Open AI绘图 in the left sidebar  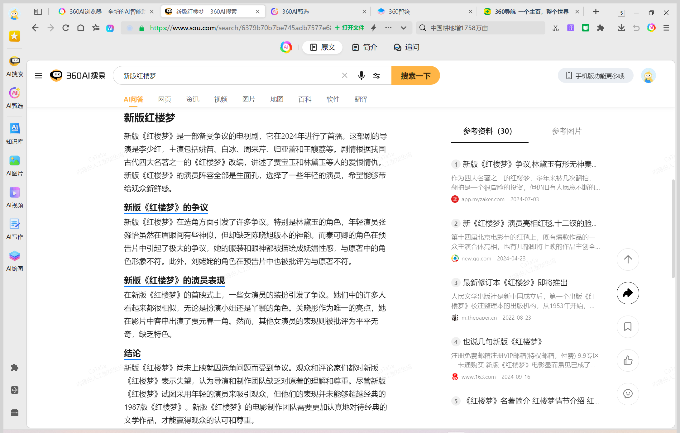click(x=15, y=261)
